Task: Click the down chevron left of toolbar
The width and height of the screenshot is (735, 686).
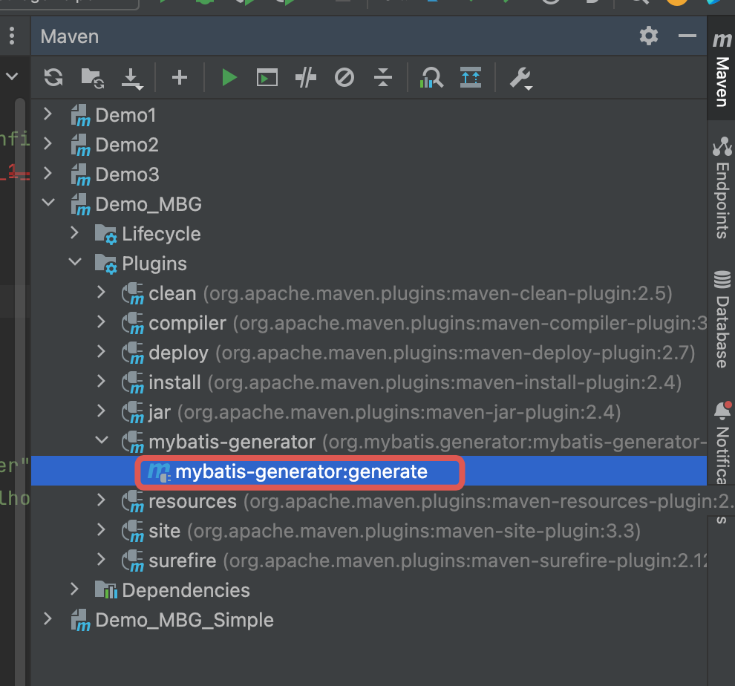Action: (12, 76)
